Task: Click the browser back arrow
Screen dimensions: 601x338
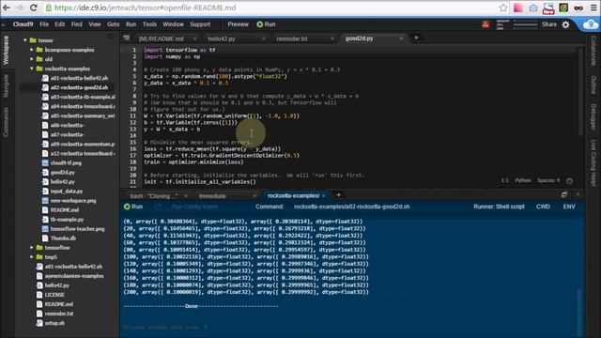Action: pyautogui.click(x=7, y=8)
